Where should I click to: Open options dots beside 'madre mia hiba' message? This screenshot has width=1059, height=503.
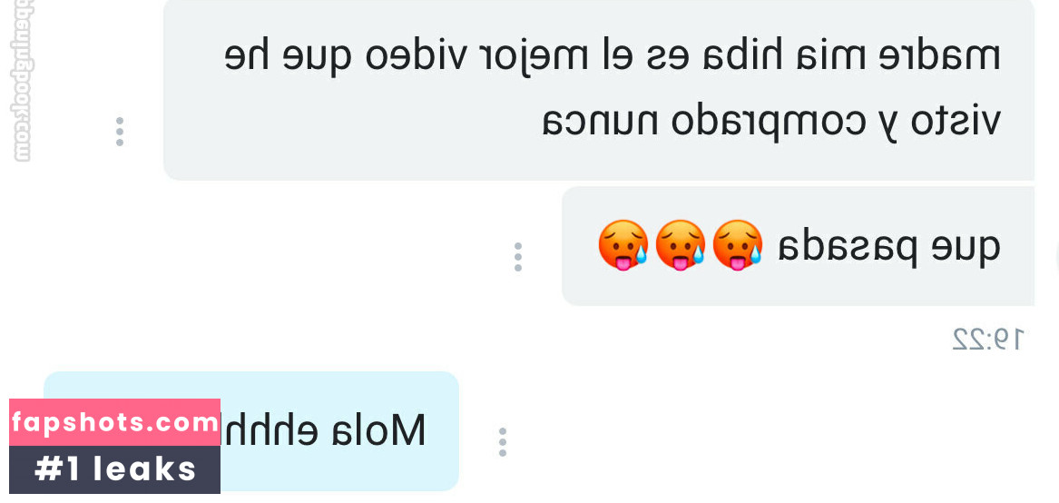coord(120,132)
